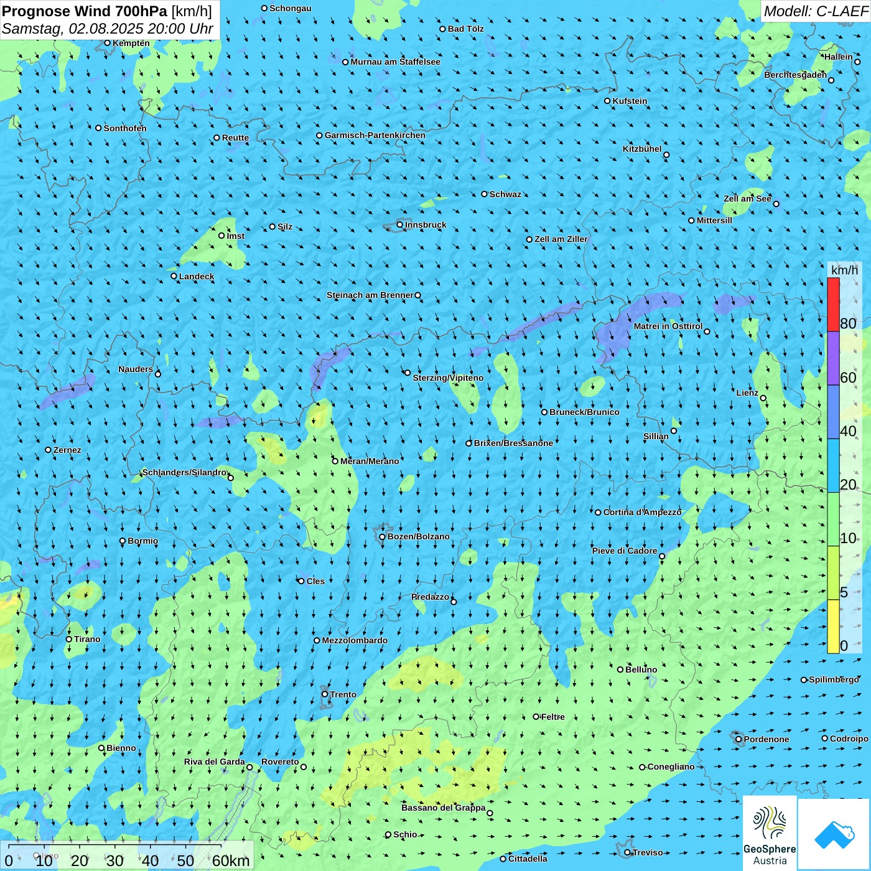This screenshot has height=871, width=871.
Task: Click the Bormio location marker
Action: pos(123,541)
